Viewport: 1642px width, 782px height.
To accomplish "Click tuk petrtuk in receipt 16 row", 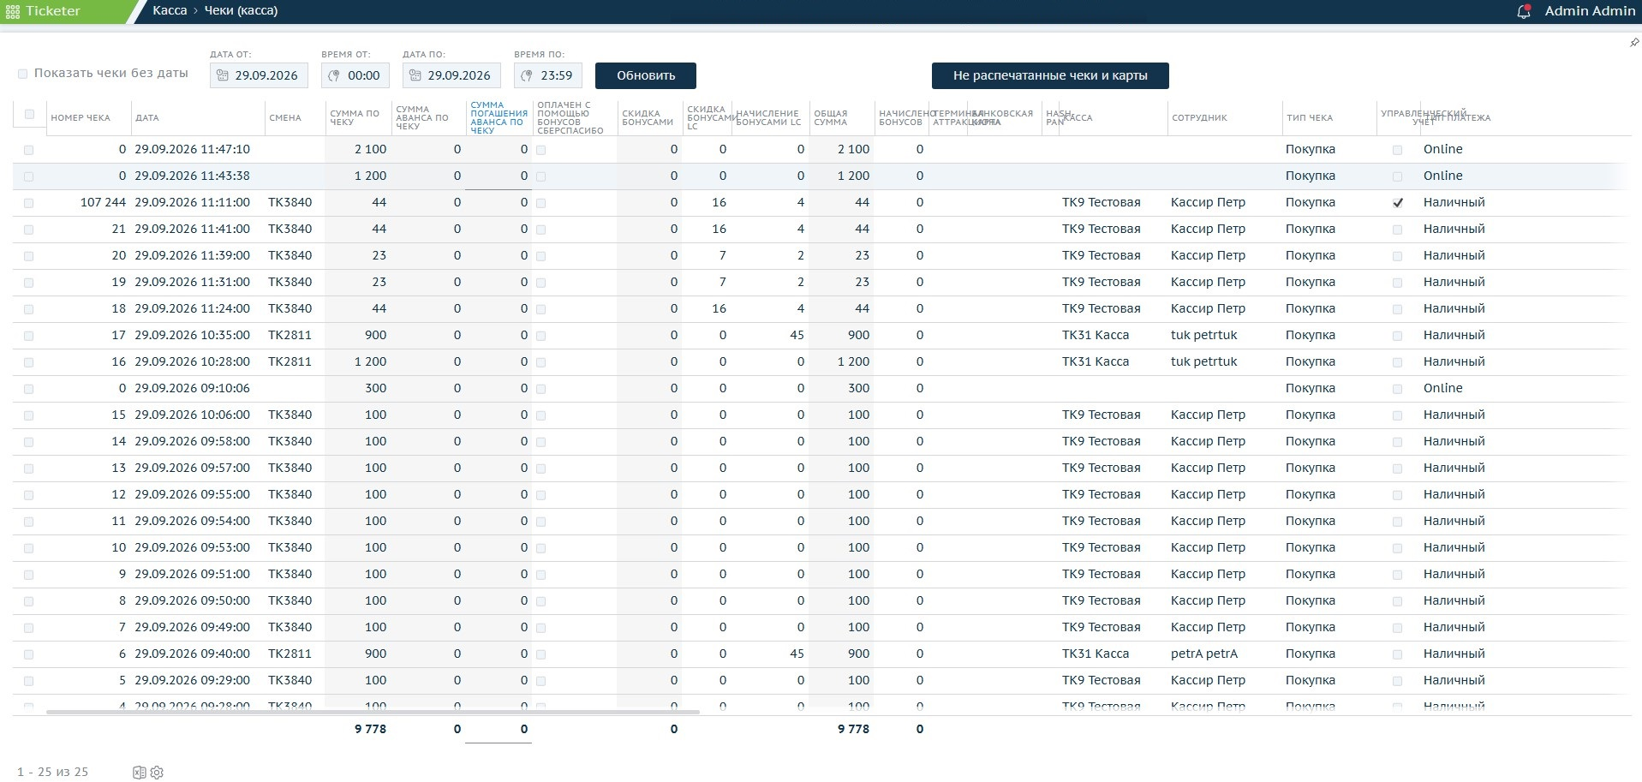I will coord(1203,361).
